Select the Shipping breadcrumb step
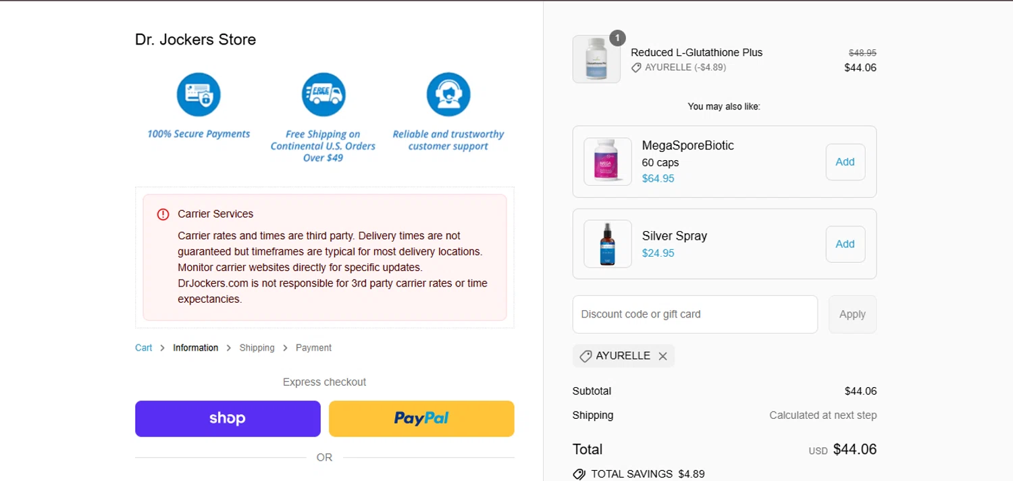This screenshot has width=1013, height=481. click(x=257, y=348)
